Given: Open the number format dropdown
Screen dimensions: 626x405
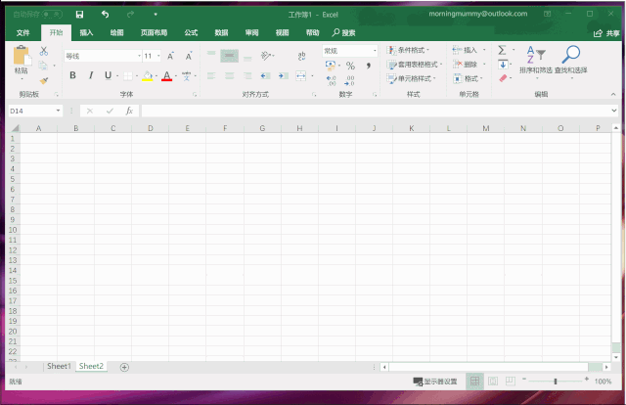Looking at the screenshot, I should click(x=375, y=51).
